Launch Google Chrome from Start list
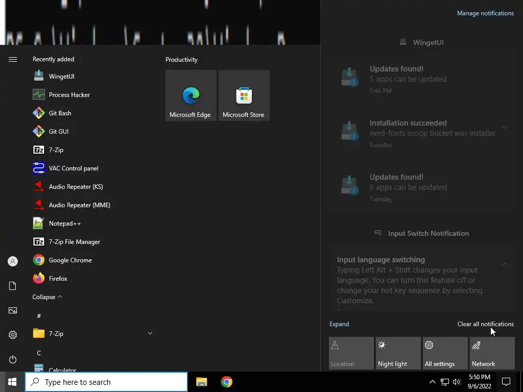The height and width of the screenshot is (392, 523). (92, 260)
